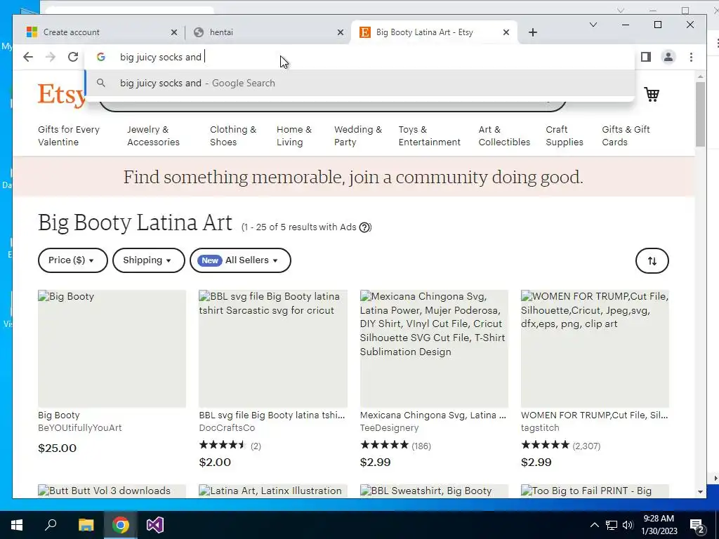719x539 pixels.
Task: Select the Big Booty Latina Art Etsy tab
Action: (x=434, y=32)
